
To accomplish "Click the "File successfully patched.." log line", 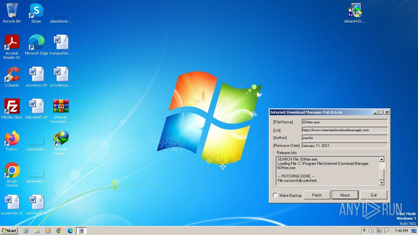I will pyautogui.click(x=298, y=180).
